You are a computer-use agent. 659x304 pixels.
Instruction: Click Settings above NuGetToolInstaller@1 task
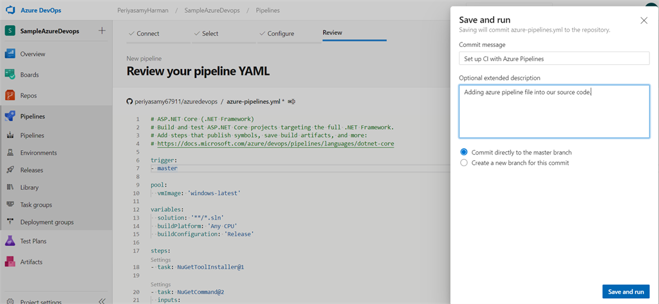point(160,260)
